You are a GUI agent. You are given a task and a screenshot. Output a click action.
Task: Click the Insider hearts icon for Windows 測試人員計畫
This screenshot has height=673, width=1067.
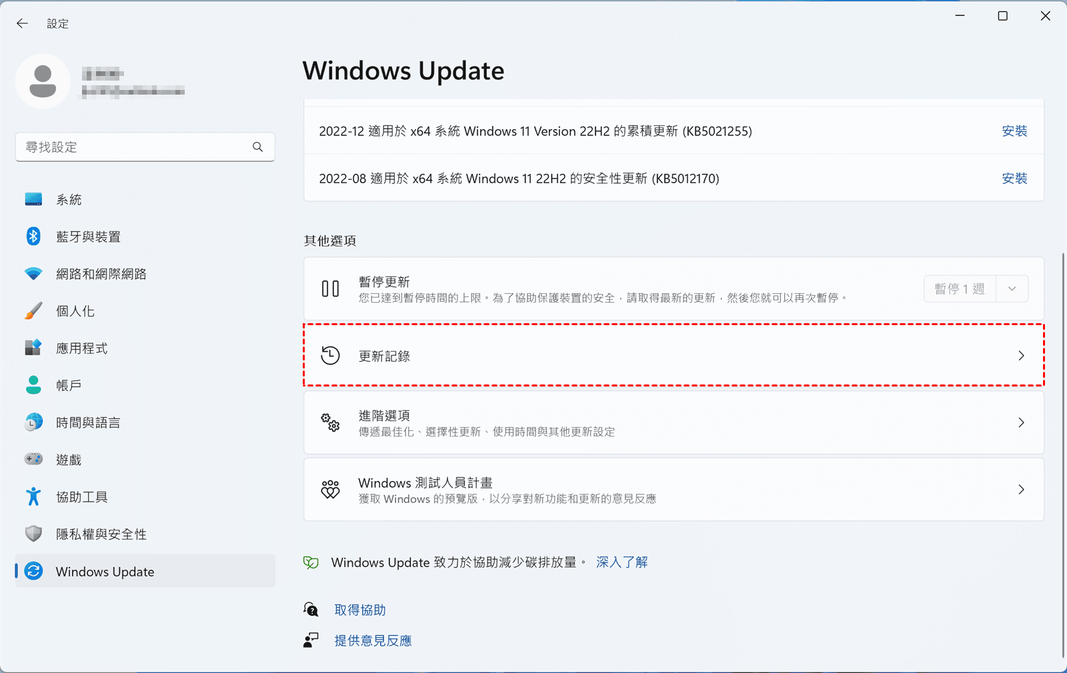click(330, 490)
